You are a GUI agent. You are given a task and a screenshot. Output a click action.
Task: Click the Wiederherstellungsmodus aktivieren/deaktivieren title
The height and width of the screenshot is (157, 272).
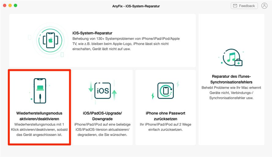coord(39,116)
